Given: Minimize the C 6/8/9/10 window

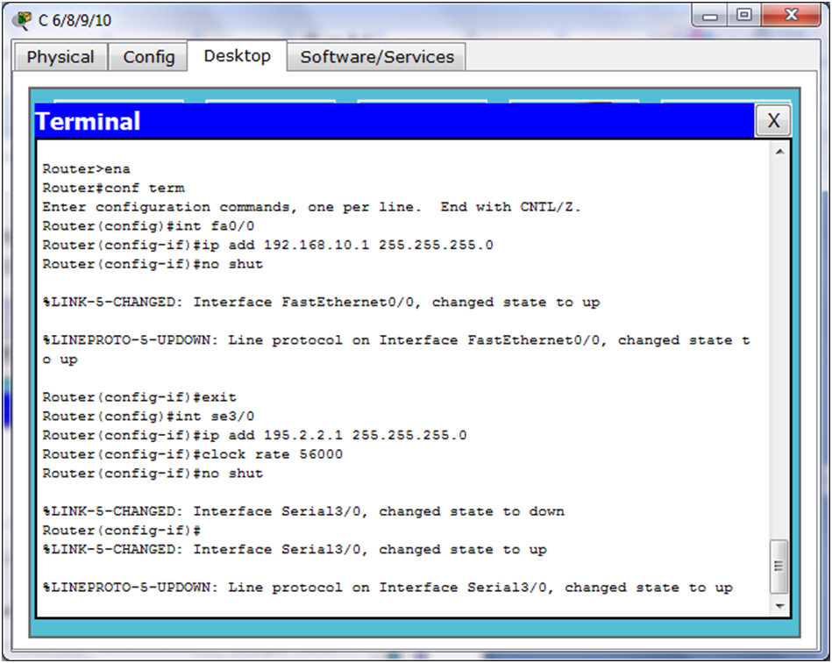Looking at the screenshot, I should [709, 16].
